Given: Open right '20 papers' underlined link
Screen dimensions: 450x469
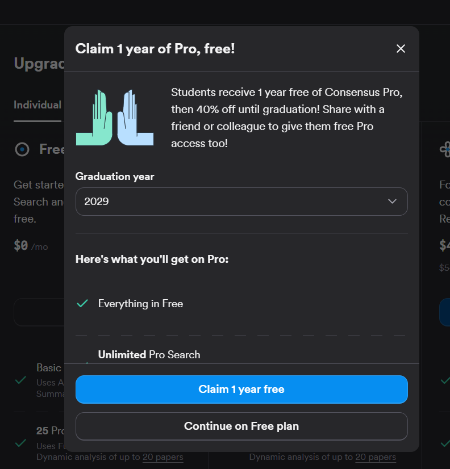Looking at the screenshot, I should pyautogui.click(x=375, y=457).
